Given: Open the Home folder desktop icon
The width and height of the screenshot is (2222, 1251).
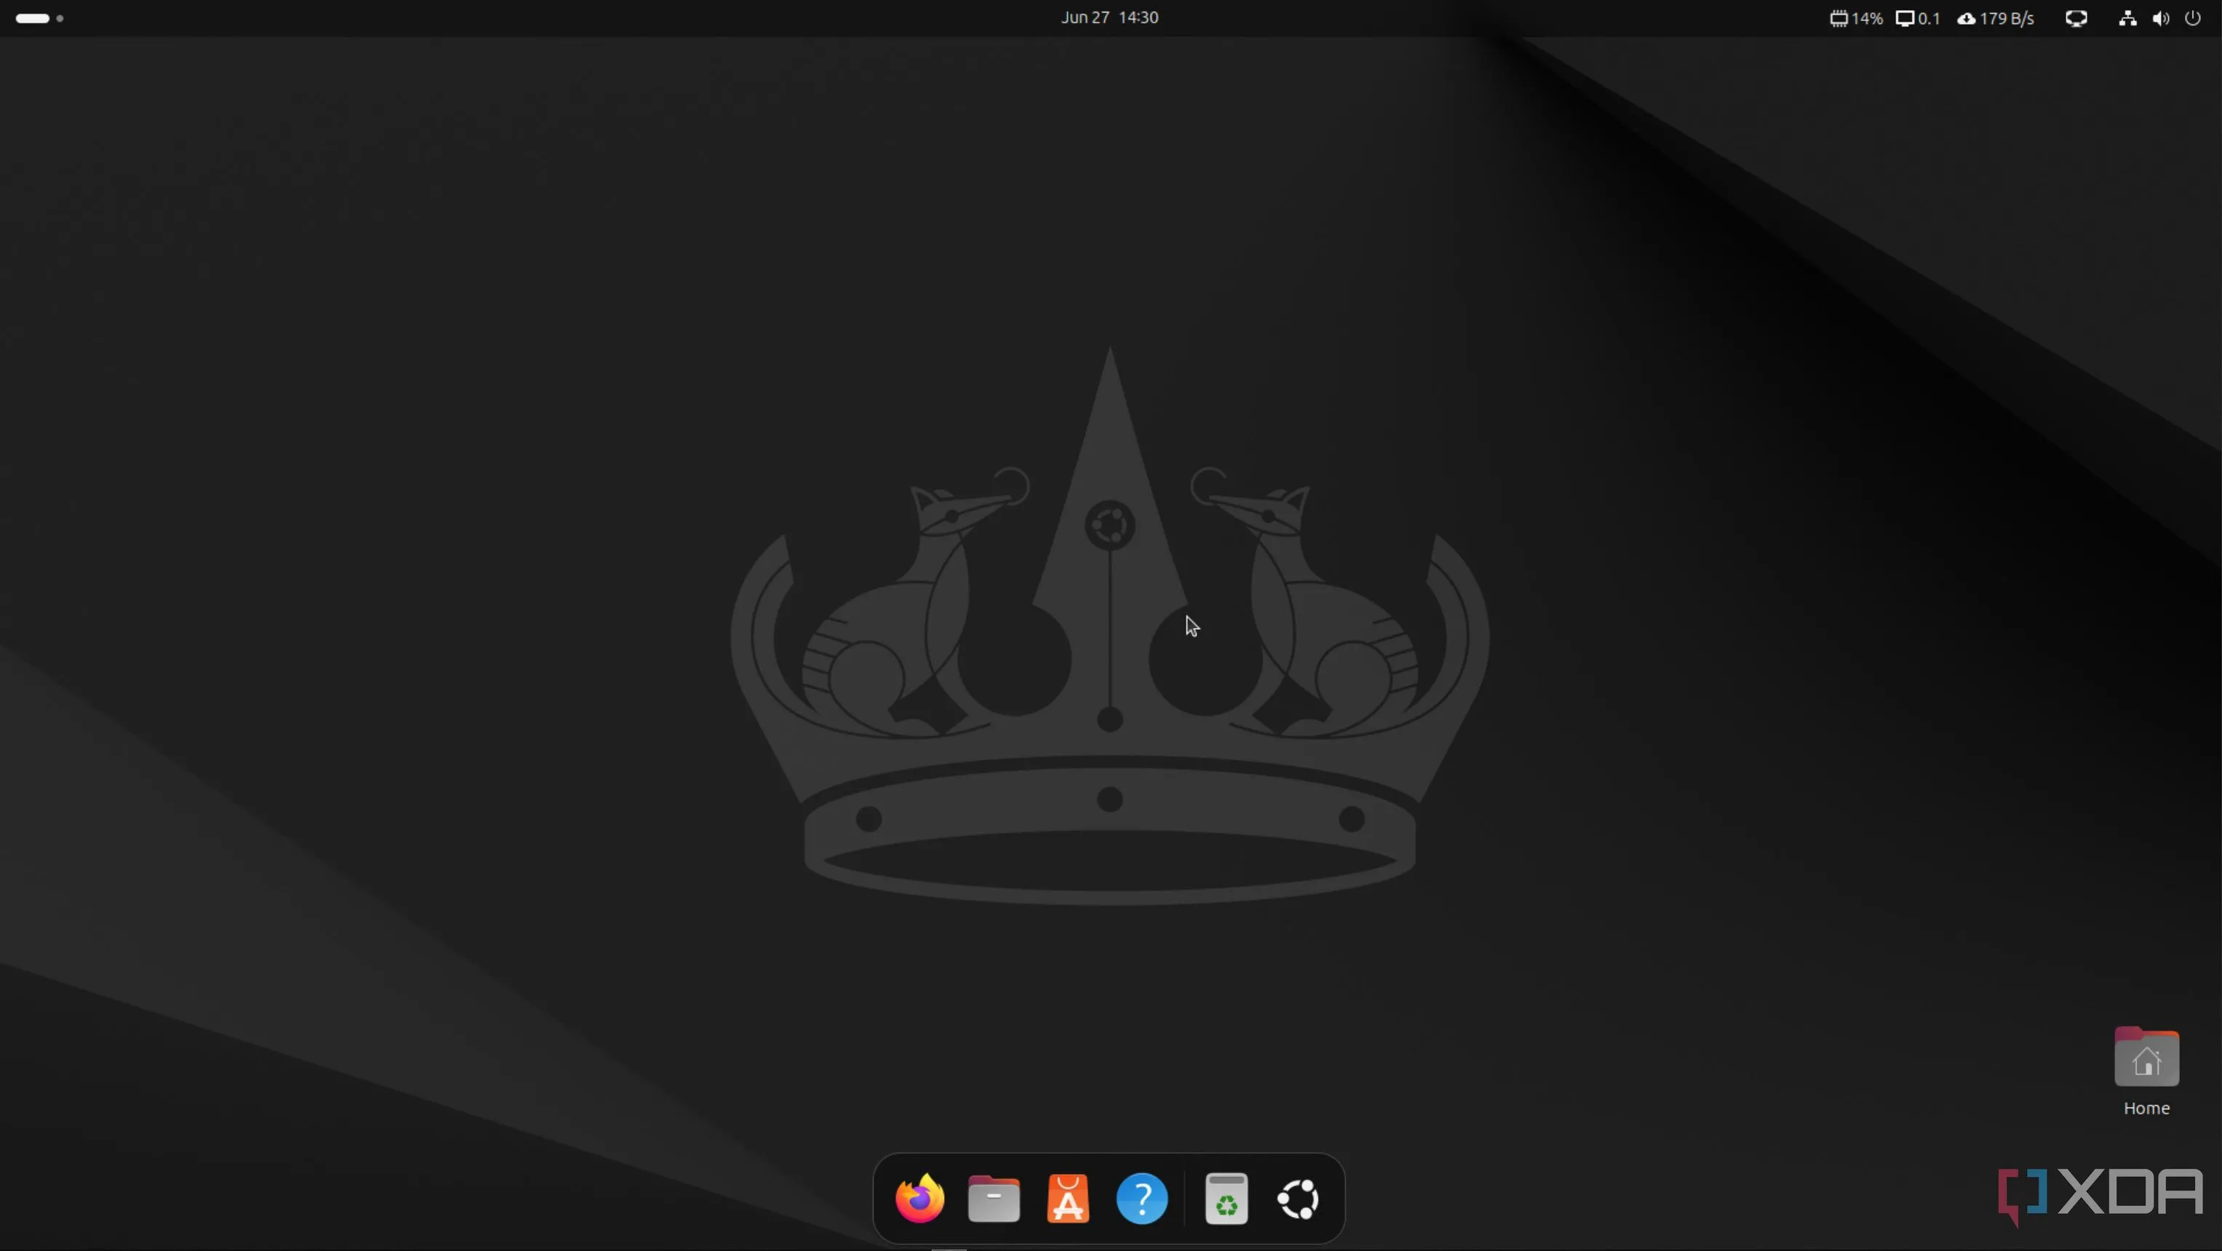Looking at the screenshot, I should (2146, 1071).
